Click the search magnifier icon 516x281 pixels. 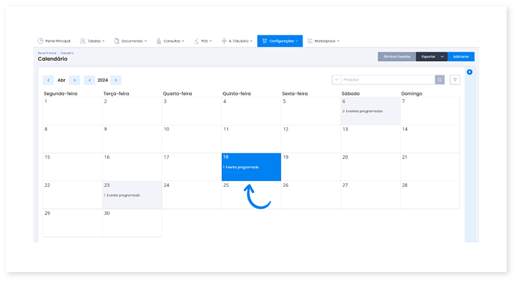(x=439, y=80)
